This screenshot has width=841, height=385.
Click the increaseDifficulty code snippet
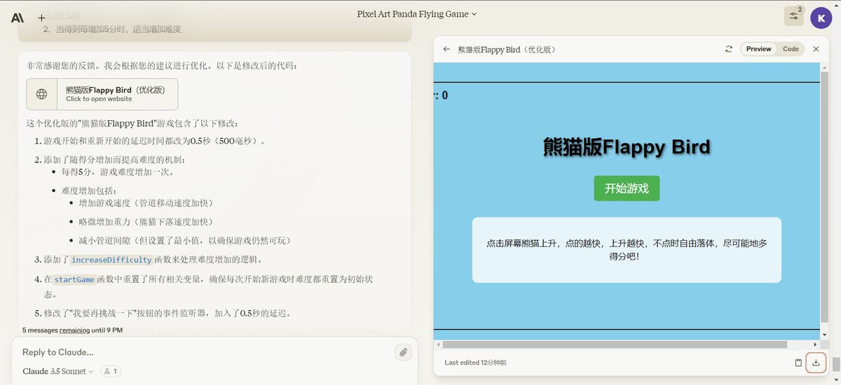pos(111,260)
